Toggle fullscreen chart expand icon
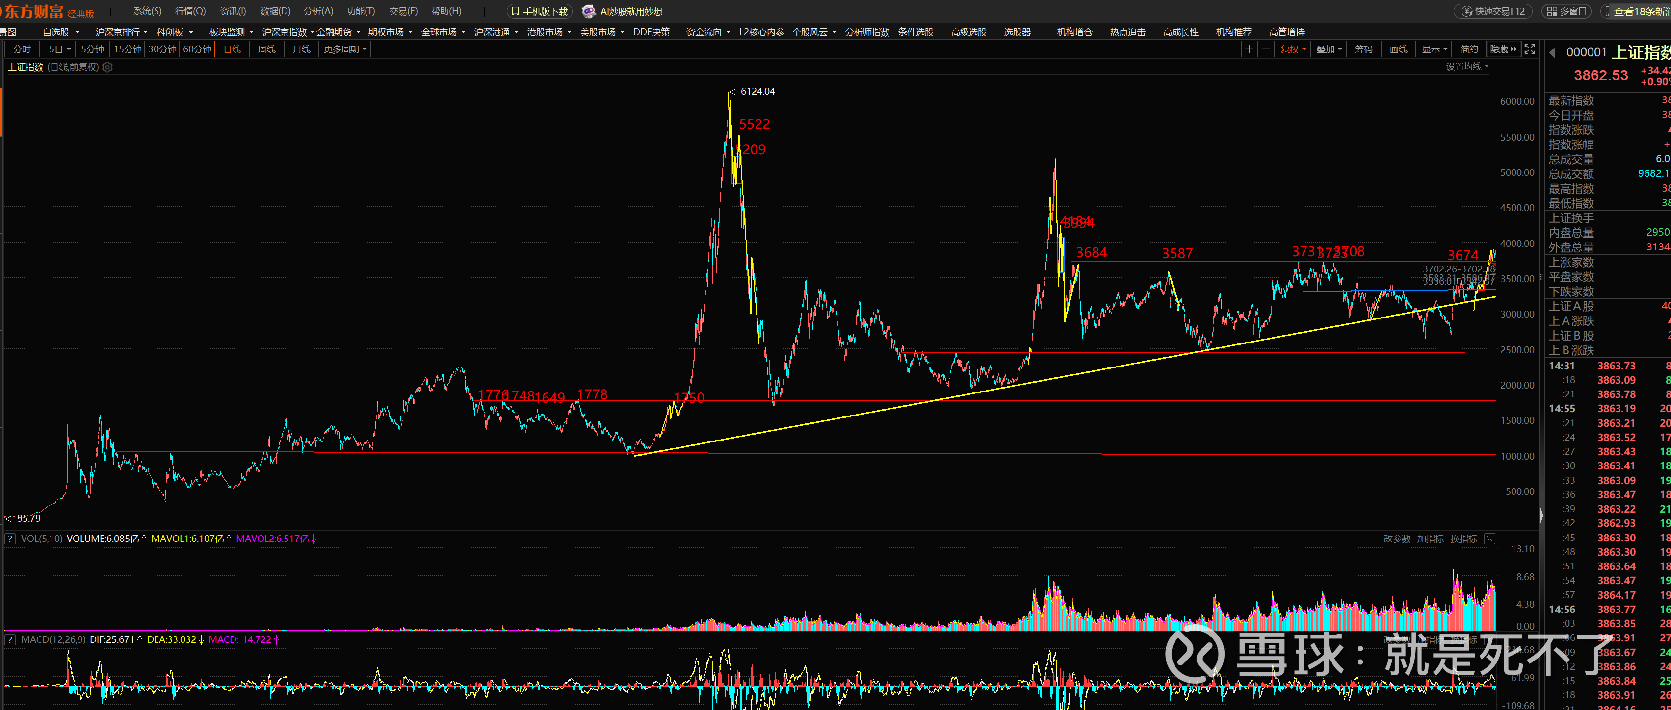The width and height of the screenshot is (1671, 710). (1529, 49)
